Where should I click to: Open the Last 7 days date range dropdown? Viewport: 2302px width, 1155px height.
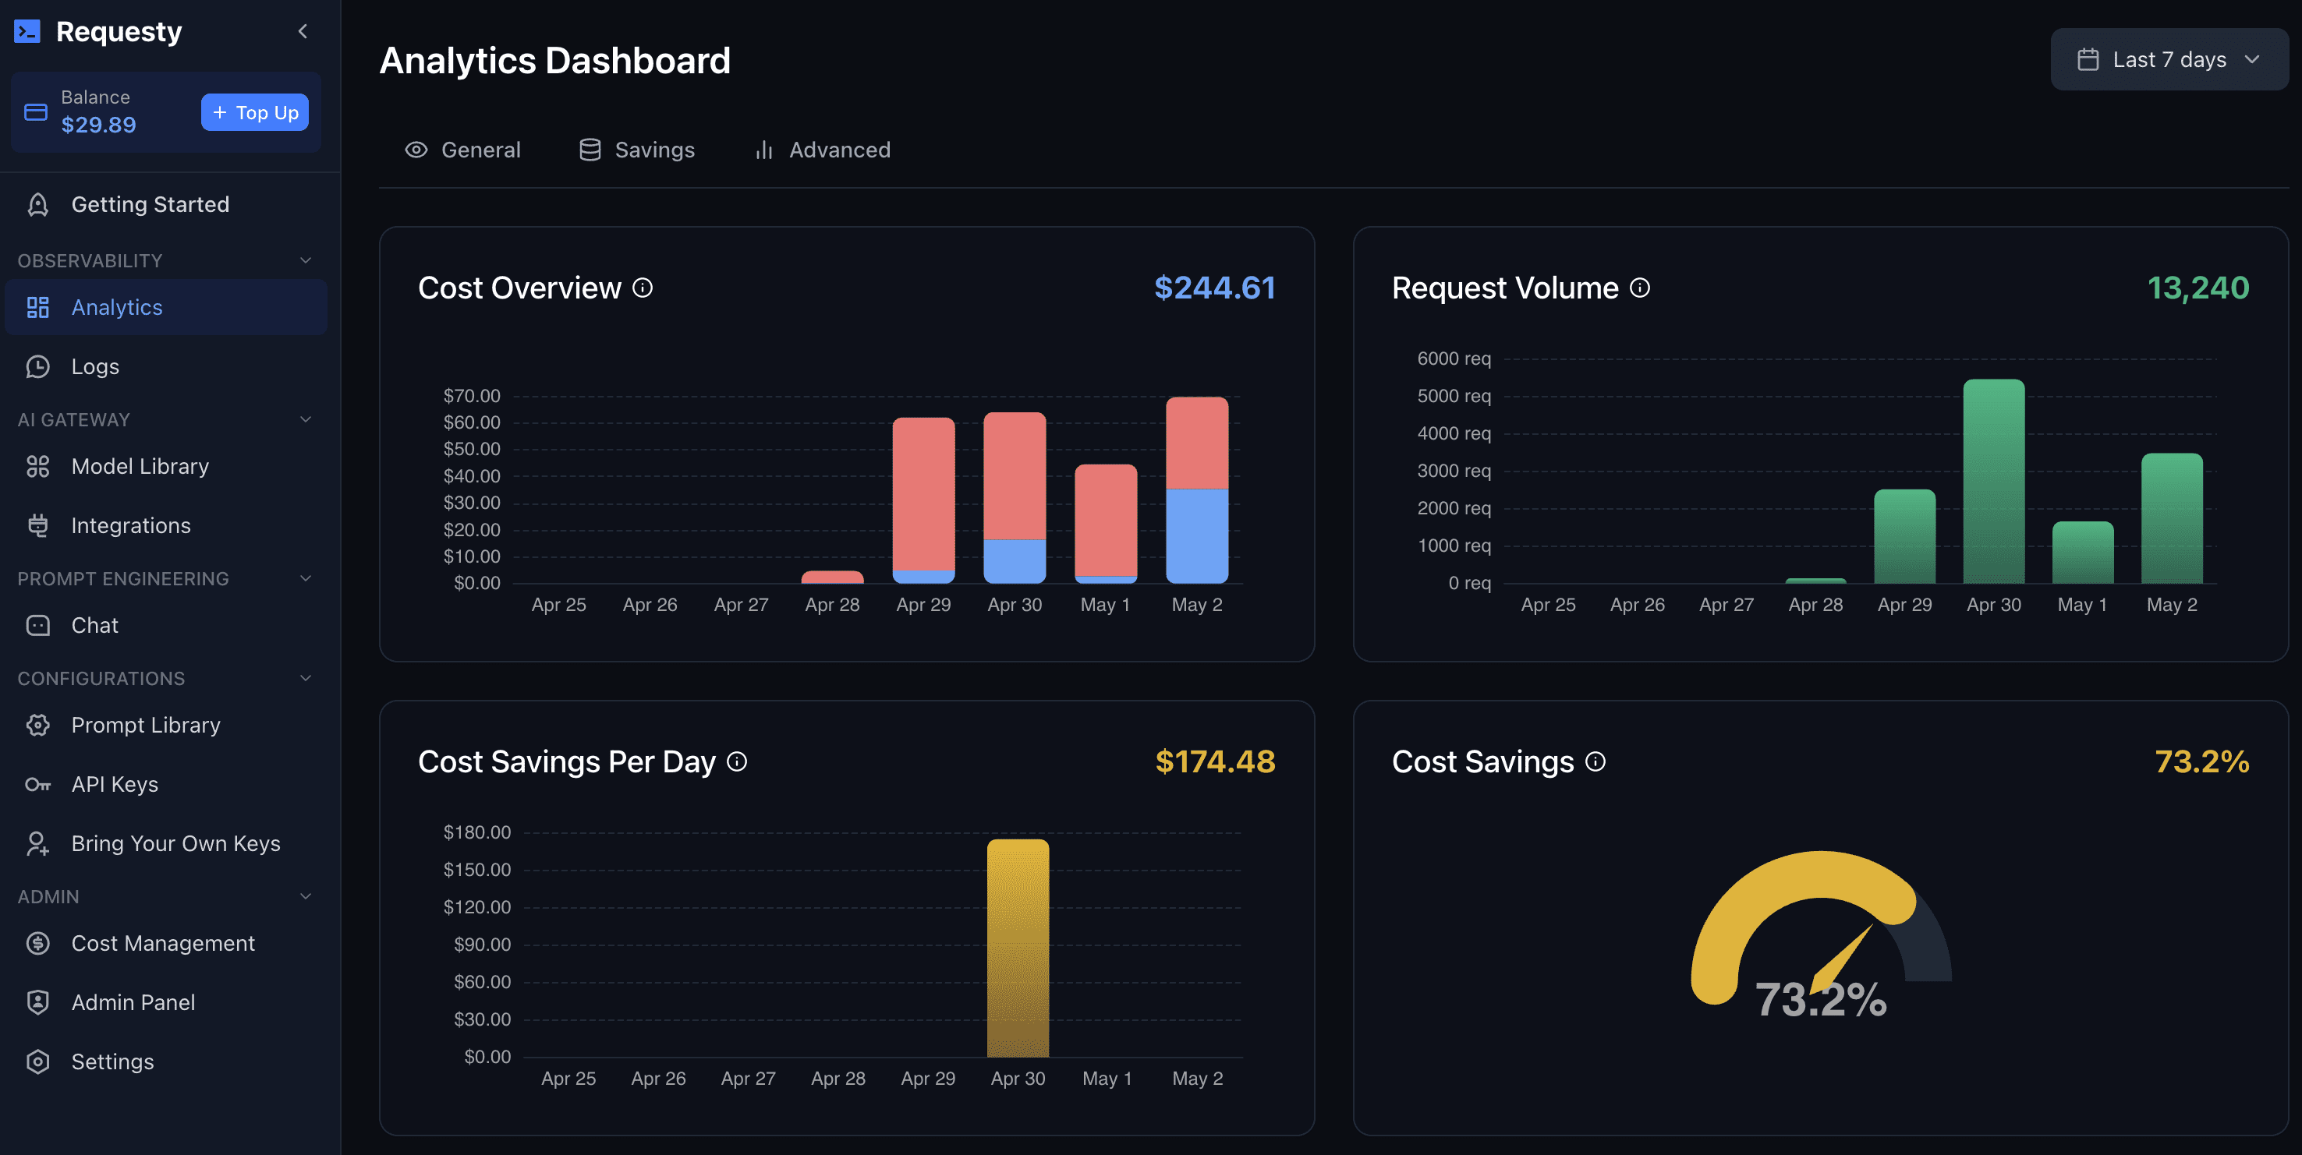2169,60
